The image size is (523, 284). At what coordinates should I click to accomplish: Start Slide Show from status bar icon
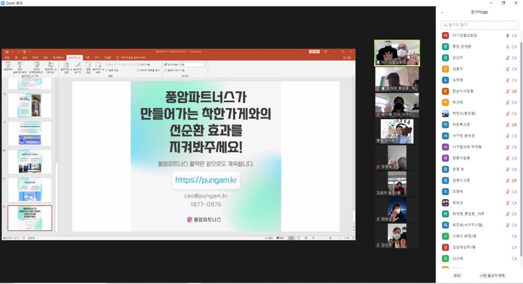tap(313, 238)
